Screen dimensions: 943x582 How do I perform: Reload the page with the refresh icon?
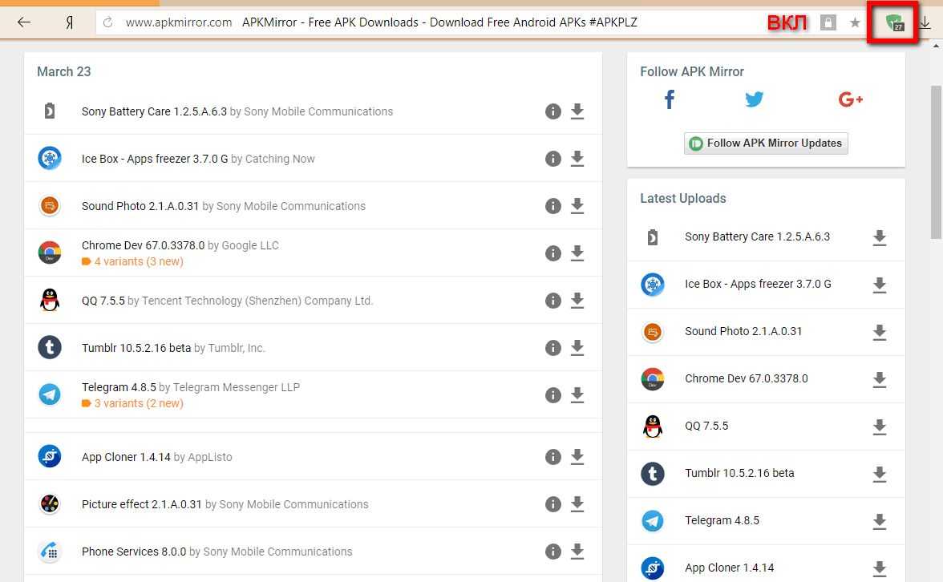pos(107,22)
